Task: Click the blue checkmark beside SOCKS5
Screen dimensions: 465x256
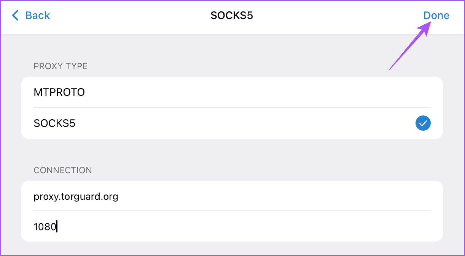Action: (423, 123)
